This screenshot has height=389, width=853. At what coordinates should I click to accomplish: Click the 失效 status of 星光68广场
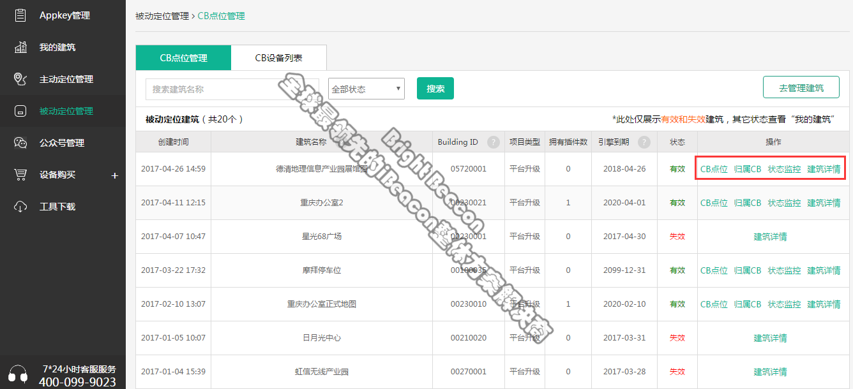(x=677, y=237)
